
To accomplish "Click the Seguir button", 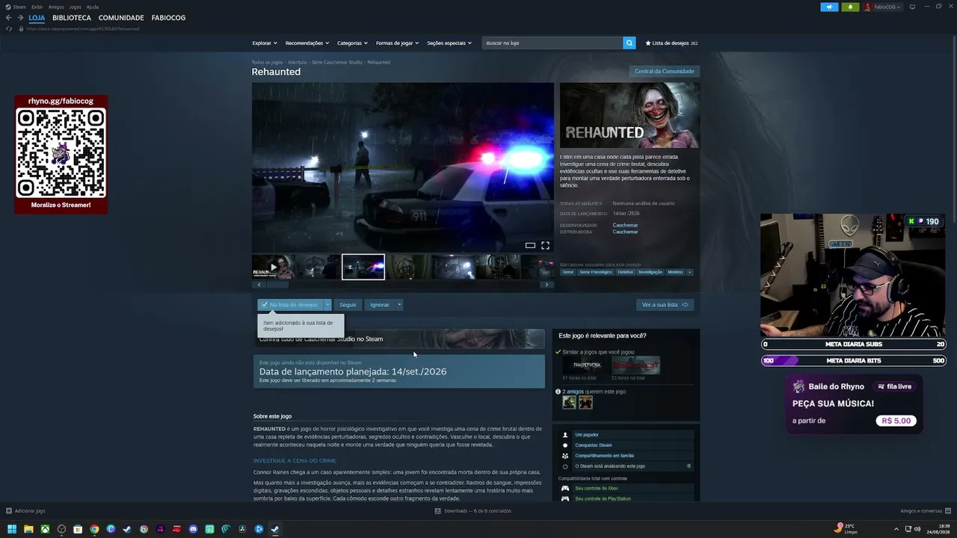I will tap(348, 305).
